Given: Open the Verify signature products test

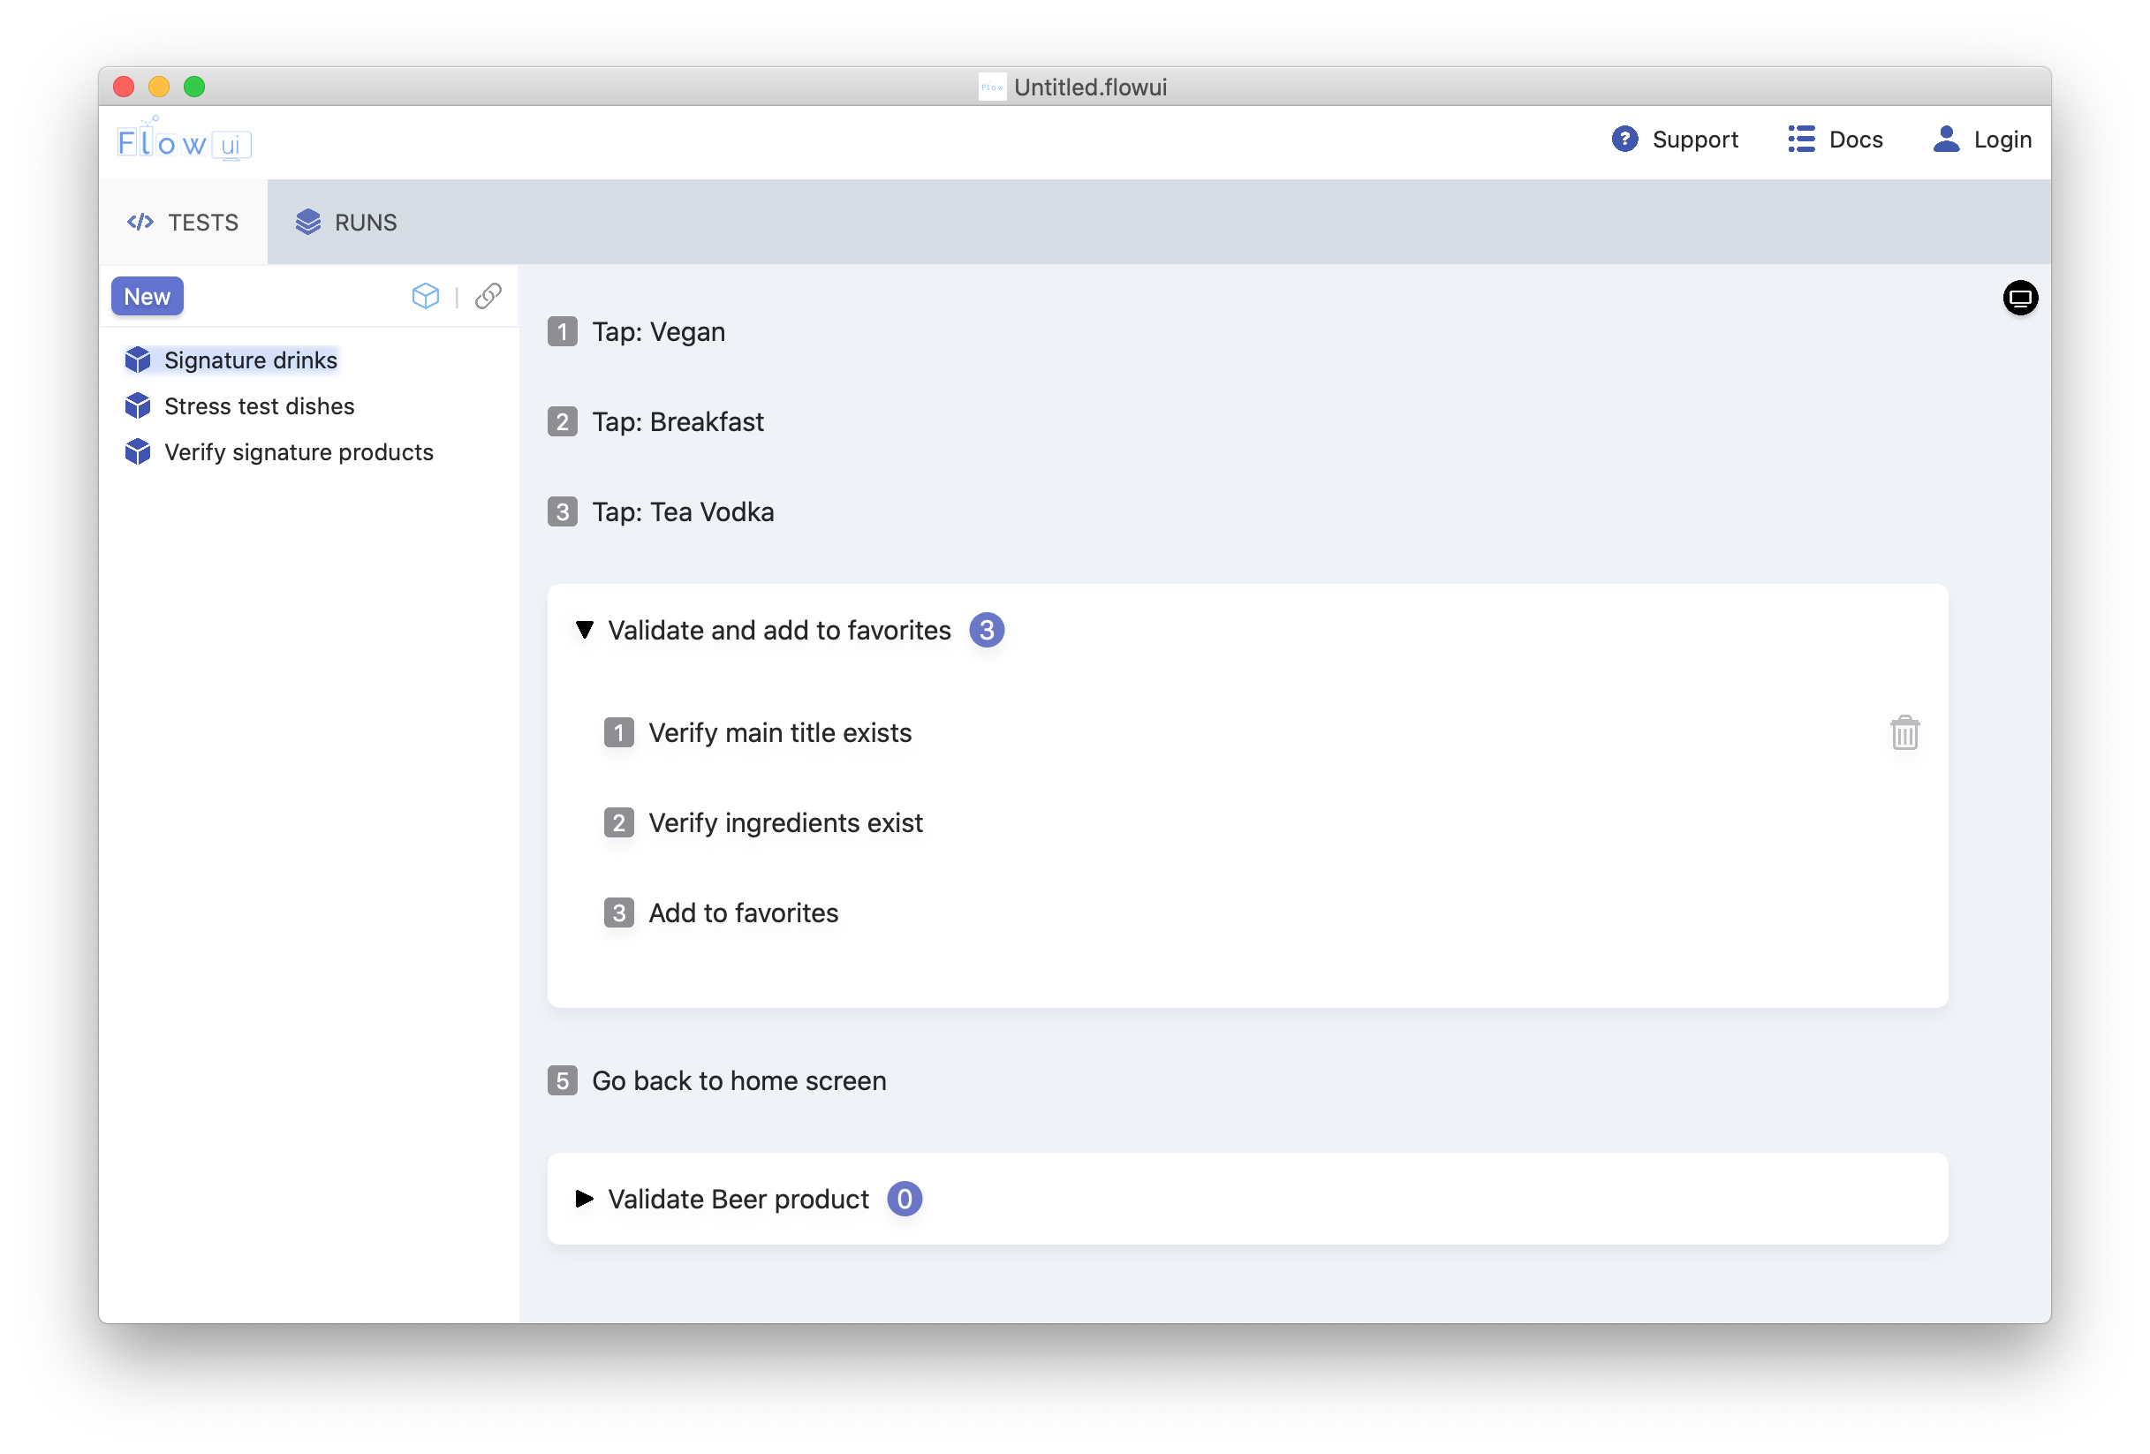Looking at the screenshot, I should (298, 452).
